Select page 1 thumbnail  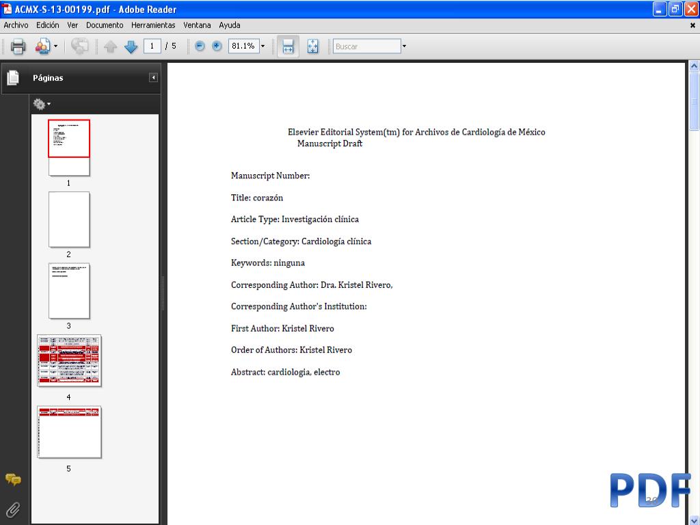pyautogui.click(x=69, y=148)
